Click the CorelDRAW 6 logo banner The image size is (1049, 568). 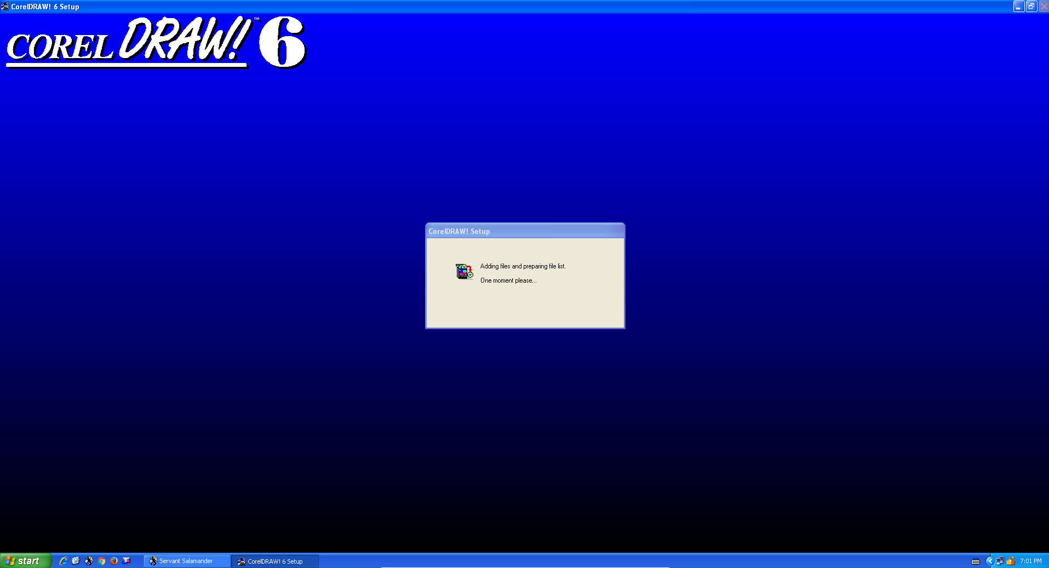pos(156,43)
